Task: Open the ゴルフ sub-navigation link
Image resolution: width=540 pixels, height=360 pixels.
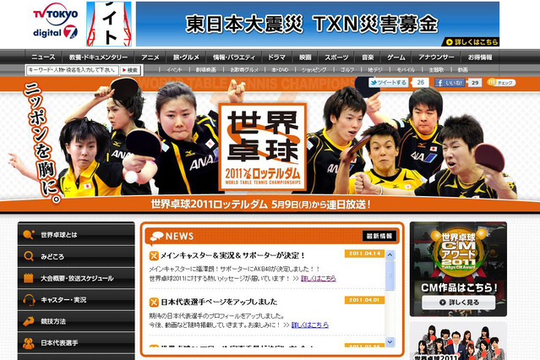Action: pos(347,70)
